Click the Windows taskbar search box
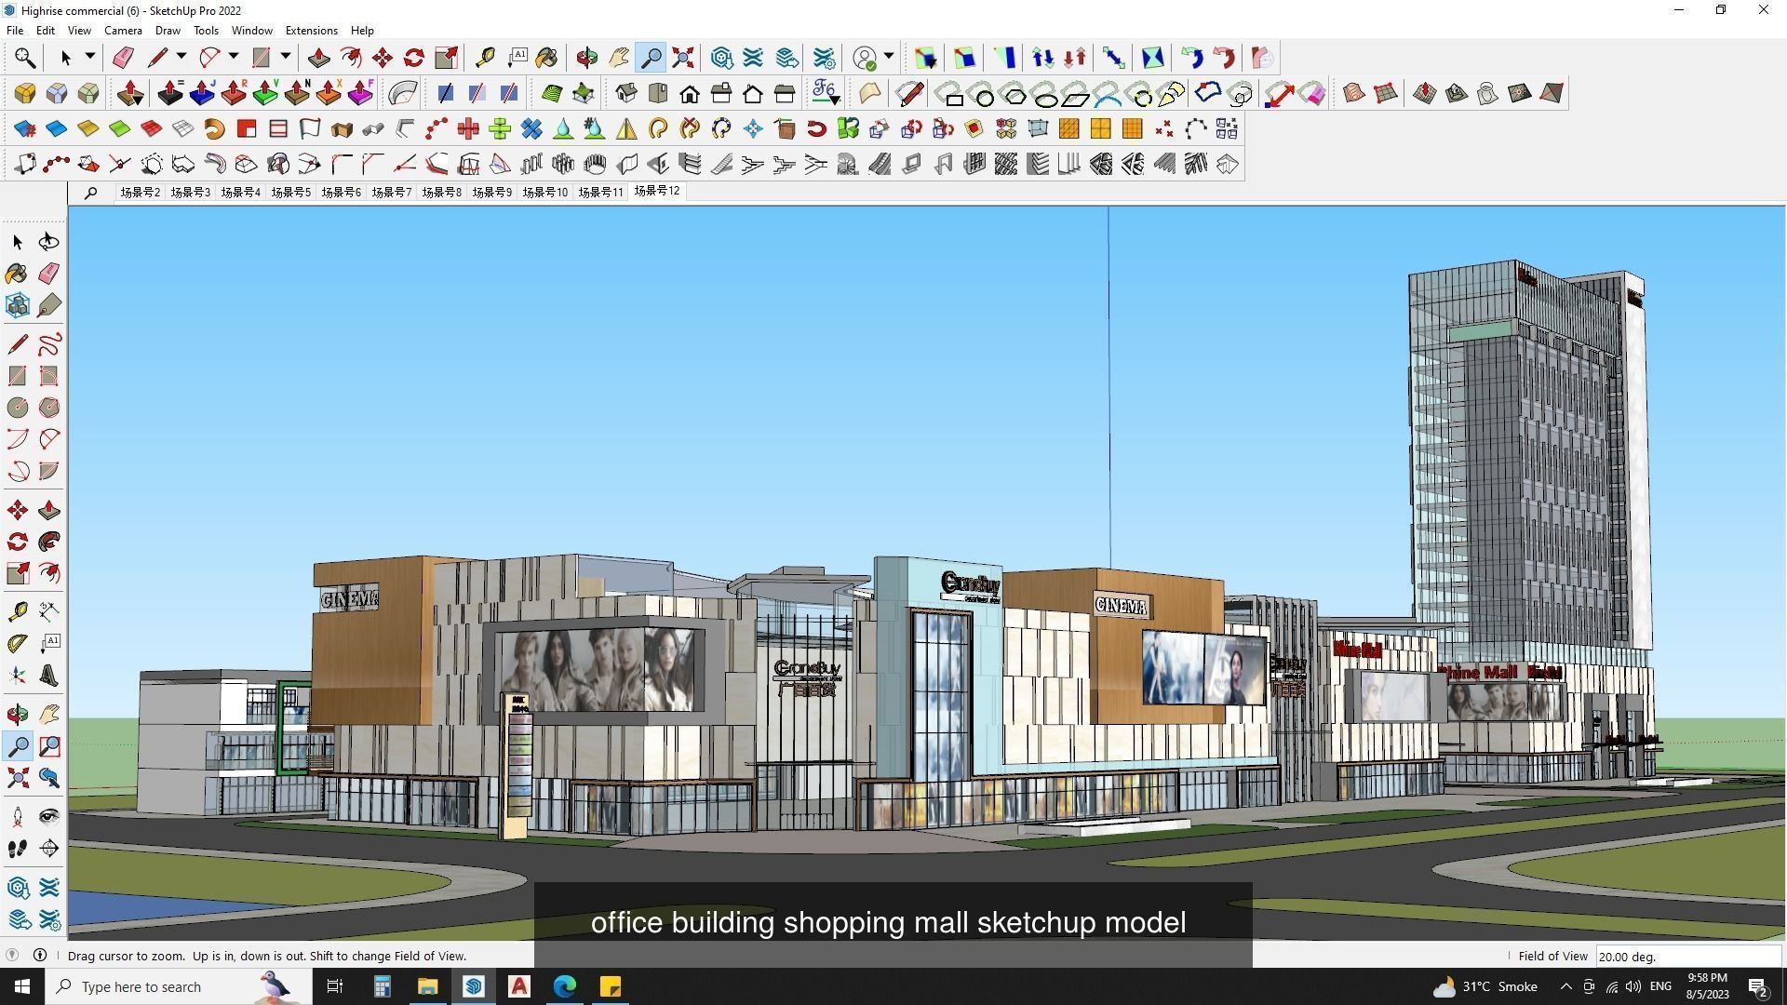The image size is (1787, 1005). 179,986
